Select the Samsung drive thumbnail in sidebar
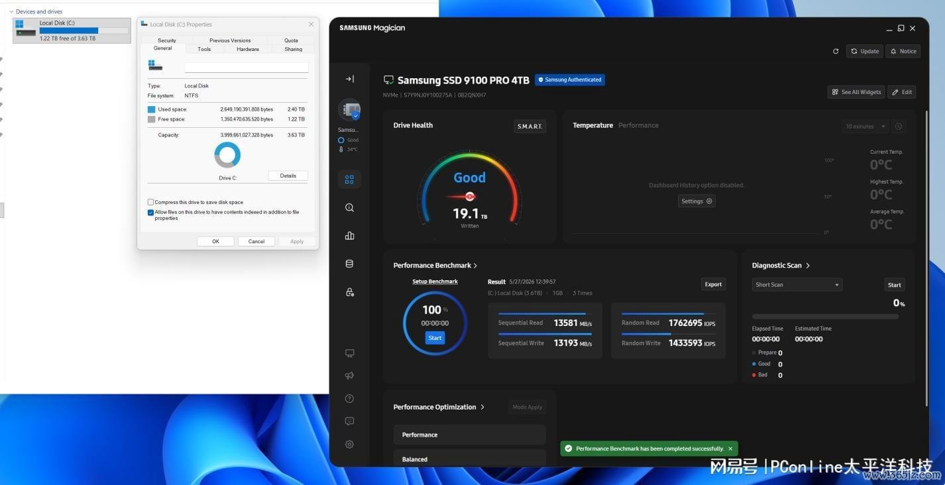The image size is (945, 485). click(x=349, y=110)
